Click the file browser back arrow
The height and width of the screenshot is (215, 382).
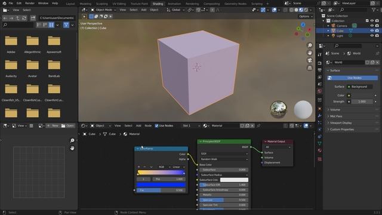tap(5, 18)
